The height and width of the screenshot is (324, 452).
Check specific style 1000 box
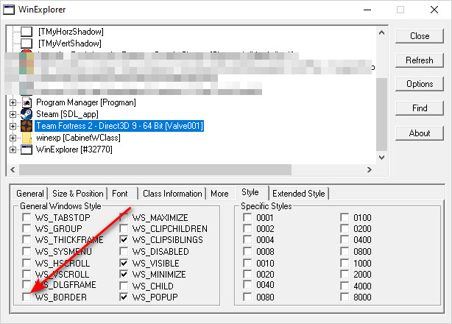[x=345, y=263]
